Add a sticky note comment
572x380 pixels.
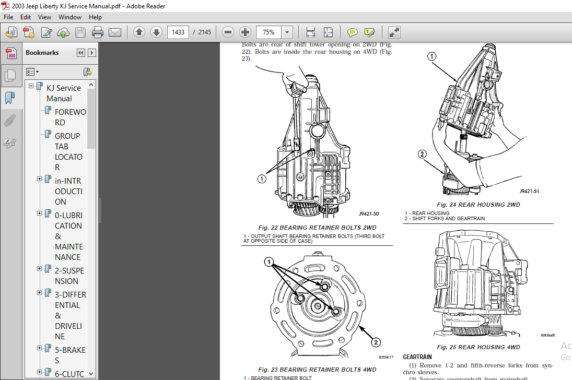[353, 32]
